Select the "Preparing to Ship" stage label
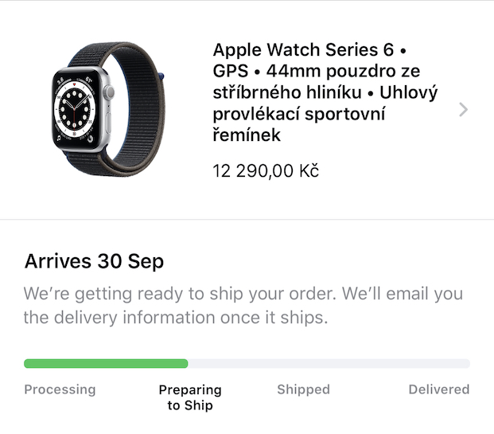This screenshot has height=434, width=494. [190, 397]
